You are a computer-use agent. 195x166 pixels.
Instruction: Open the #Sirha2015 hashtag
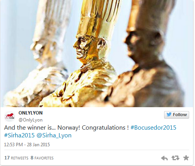pyautogui.click(x=19, y=135)
